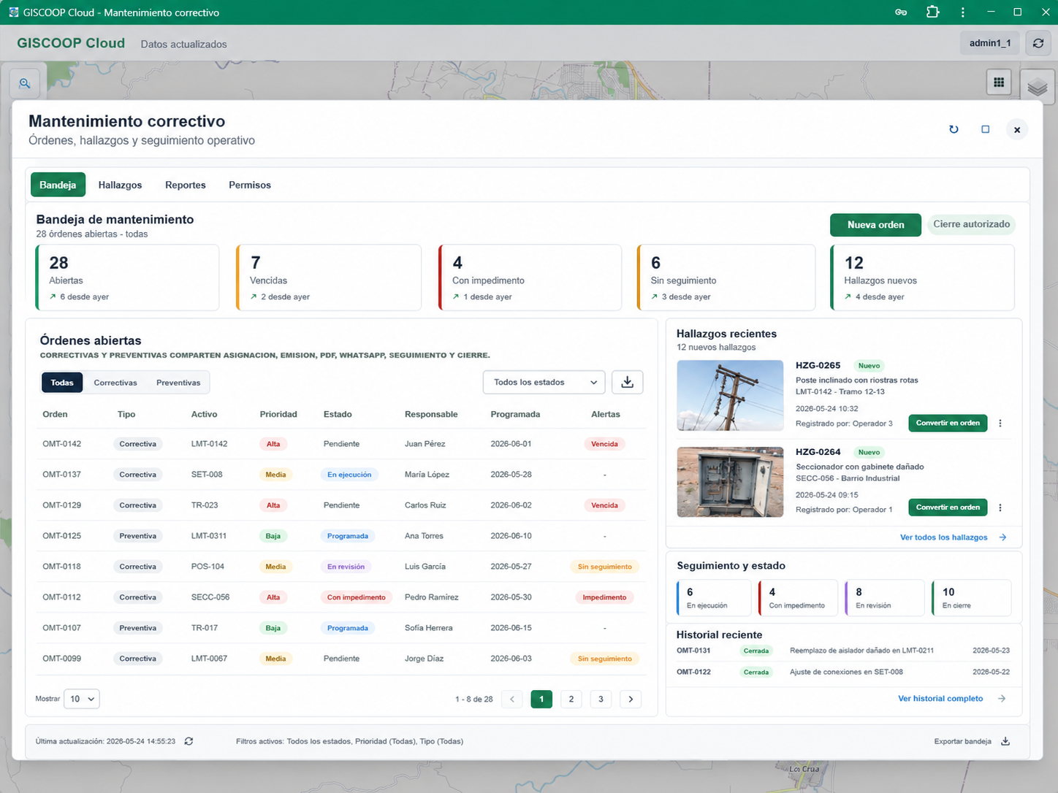1058x793 pixels.
Task: Switch to the Bandeja tab
Action: pos(58,185)
